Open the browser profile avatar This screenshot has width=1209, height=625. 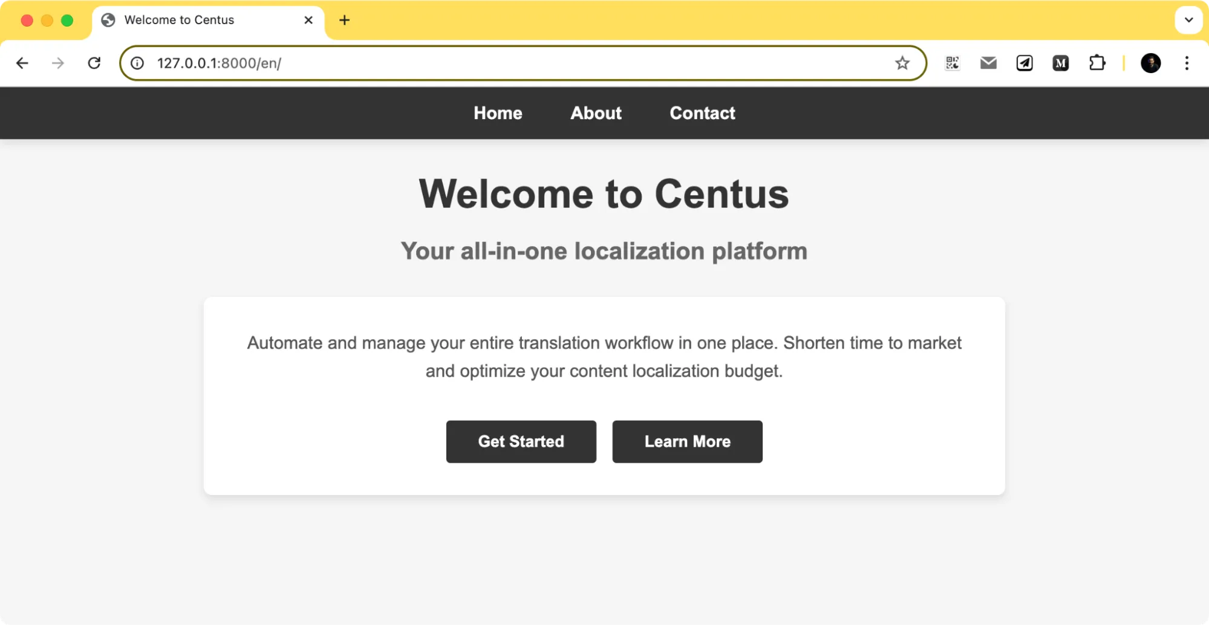(x=1151, y=63)
